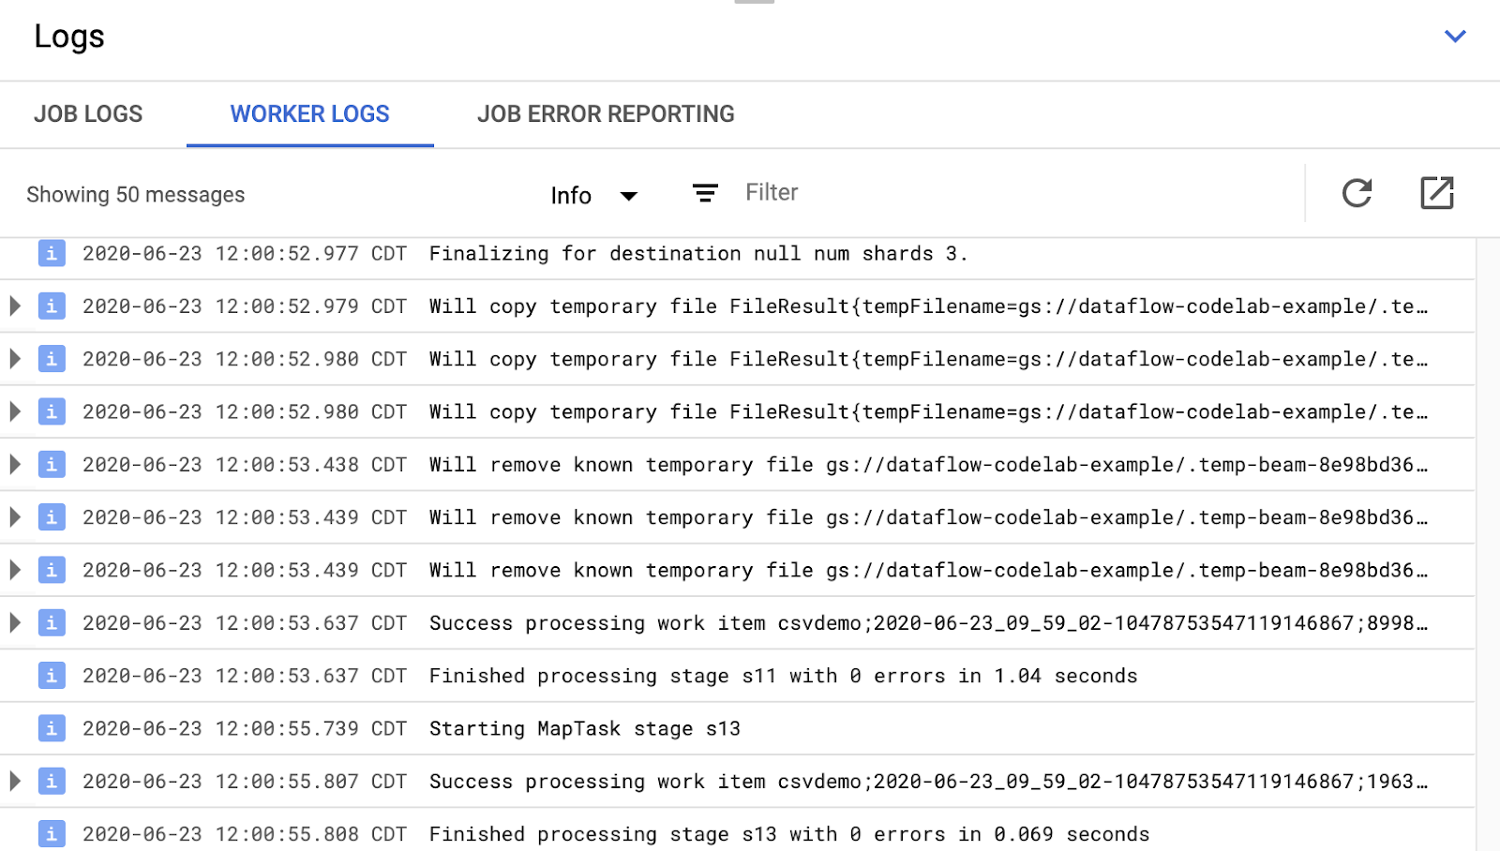Expand the 12:00:52.979 copy temporary file entry
The height and width of the screenshot is (851, 1500).
click(x=15, y=306)
